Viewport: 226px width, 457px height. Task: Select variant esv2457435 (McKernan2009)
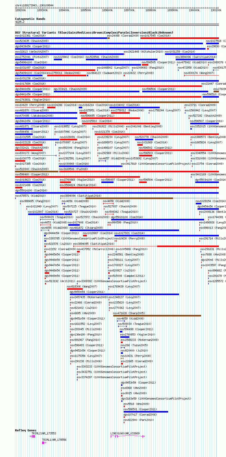click(89, 297)
